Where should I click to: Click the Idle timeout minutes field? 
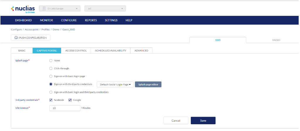tap(65, 108)
